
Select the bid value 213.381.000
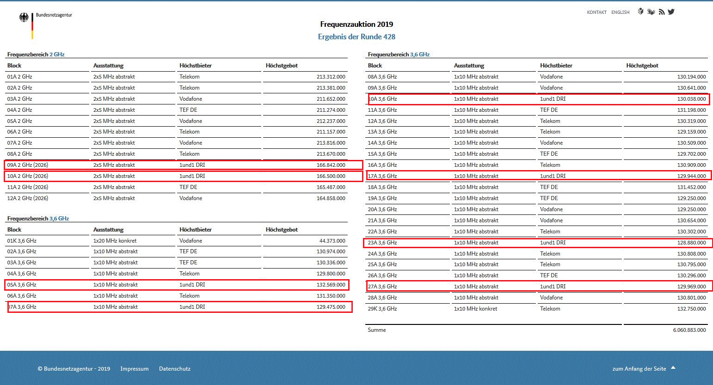click(x=331, y=88)
